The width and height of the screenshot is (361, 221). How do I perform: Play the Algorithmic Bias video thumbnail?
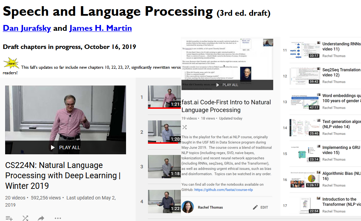click(x=304, y=179)
